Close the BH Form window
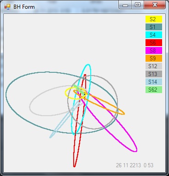This screenshot has height=176, width=169. (155, 5)
